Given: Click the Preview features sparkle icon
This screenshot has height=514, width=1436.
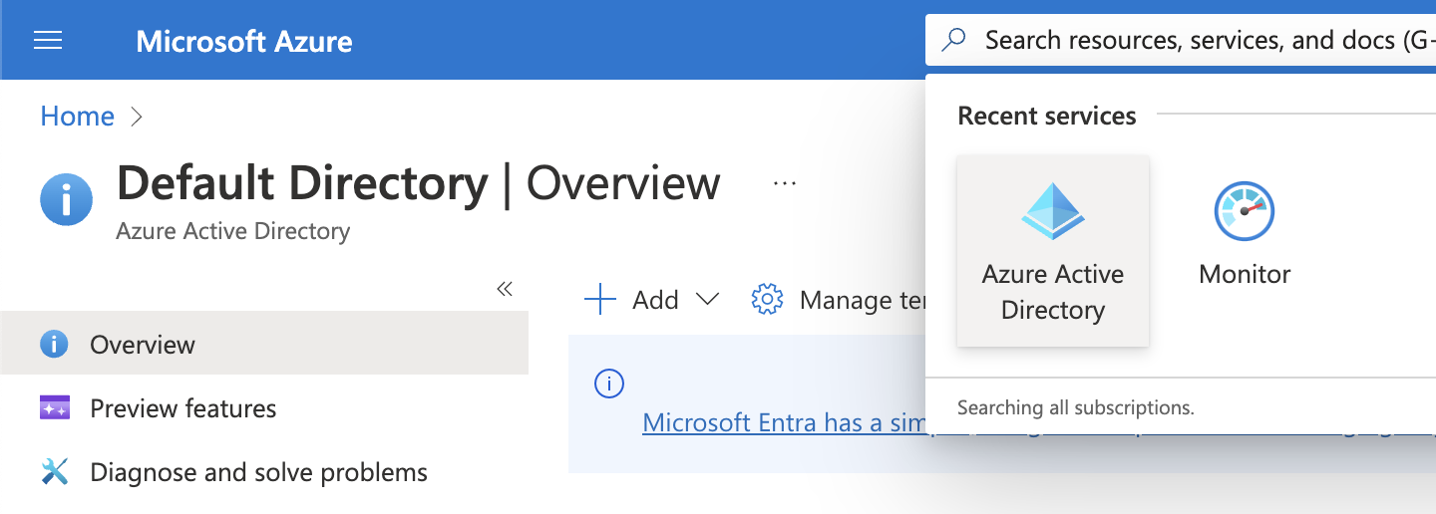Looking at the screenshot, I should pyautogui.click(x=55, y=407).
